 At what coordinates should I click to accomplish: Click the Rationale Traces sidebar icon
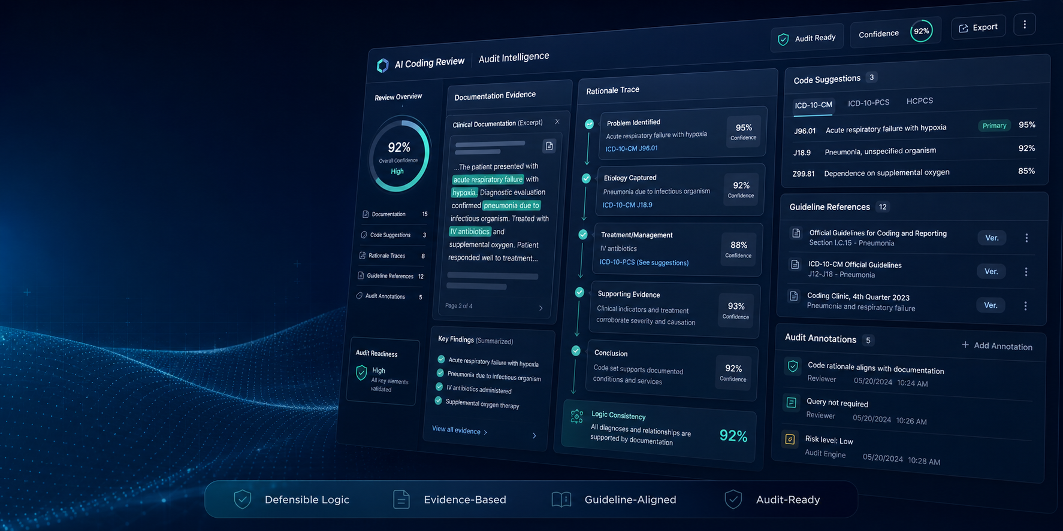[x=362, y=255]
